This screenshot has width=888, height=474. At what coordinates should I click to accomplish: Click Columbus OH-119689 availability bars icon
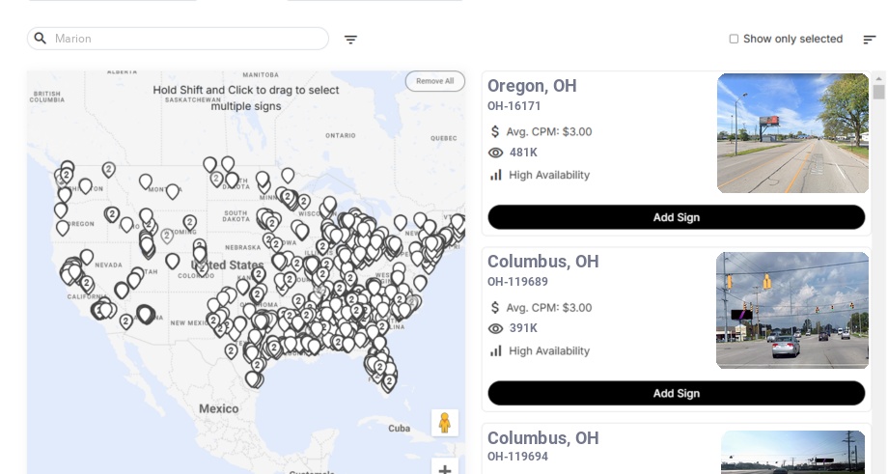[496, 350]
